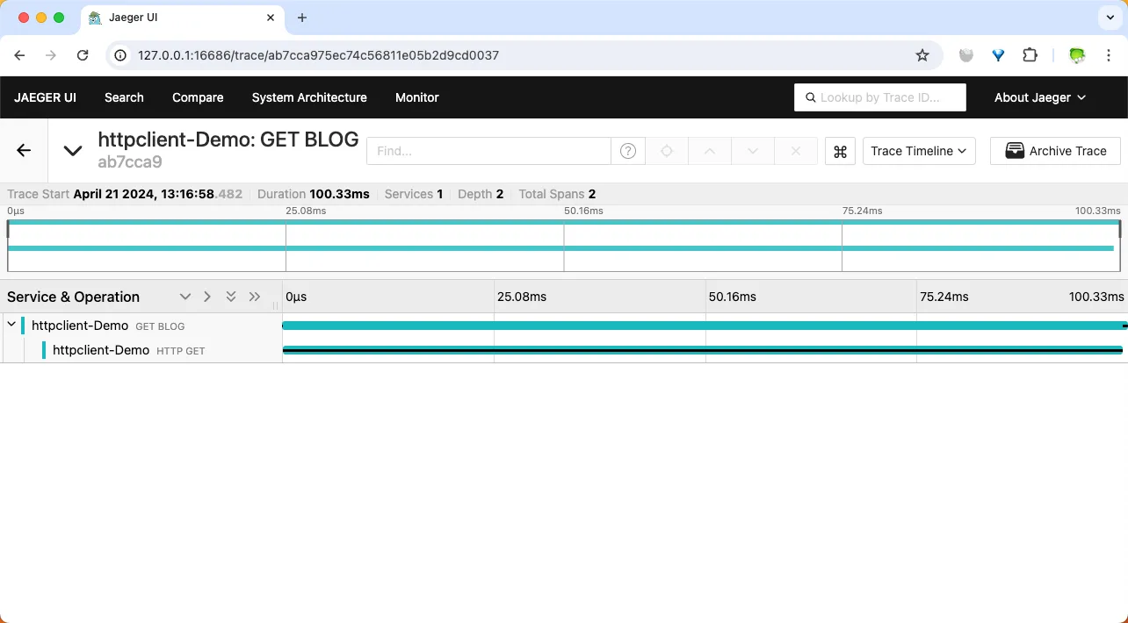The height and width of the screenshot is (623, 1128).
Task: Click the next match down-arrow icon
Action: [752, 151]
